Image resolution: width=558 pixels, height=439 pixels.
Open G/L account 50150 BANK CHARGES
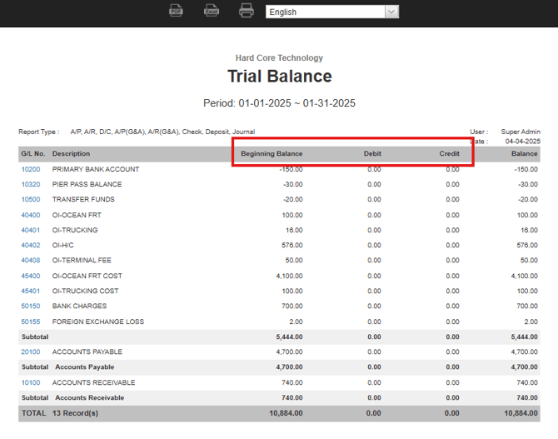[31, 307]
